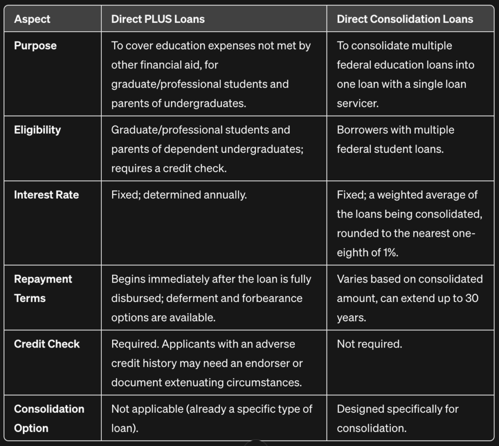Click the 'Designed specifically for consolidation' cell
The height and width of the screenshot is (446, 499).
point(410,418)
